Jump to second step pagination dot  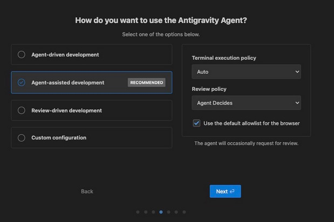[146, 212]
